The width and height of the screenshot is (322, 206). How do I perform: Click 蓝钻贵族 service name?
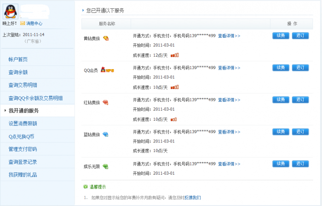point(92,135)
